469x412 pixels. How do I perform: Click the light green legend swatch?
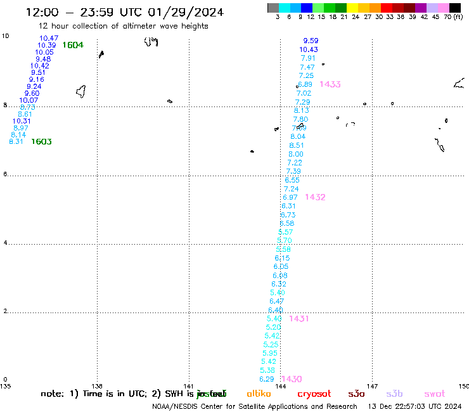(x=318, y=8)
